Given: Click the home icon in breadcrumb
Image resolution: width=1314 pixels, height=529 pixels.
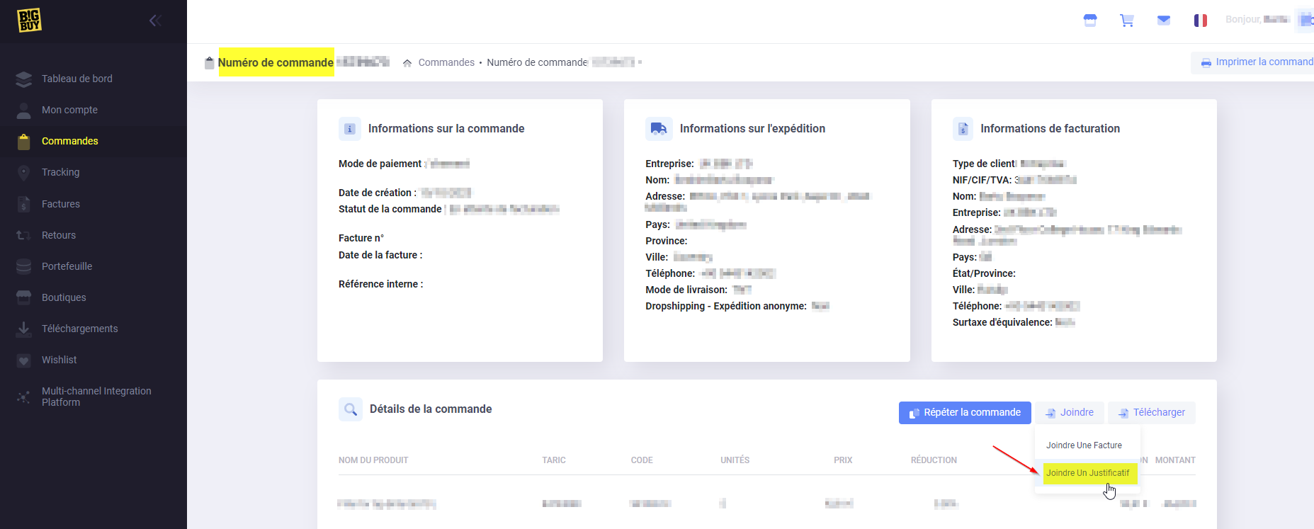Looking at the screenshot, I should [407, 63].
